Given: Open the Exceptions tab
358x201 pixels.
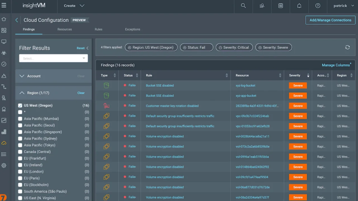Looking at the screenshot, I should point(133,29).
